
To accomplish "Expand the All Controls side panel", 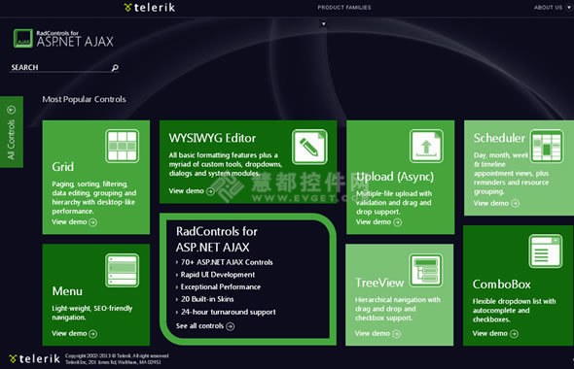I will (x=12, y=132).
